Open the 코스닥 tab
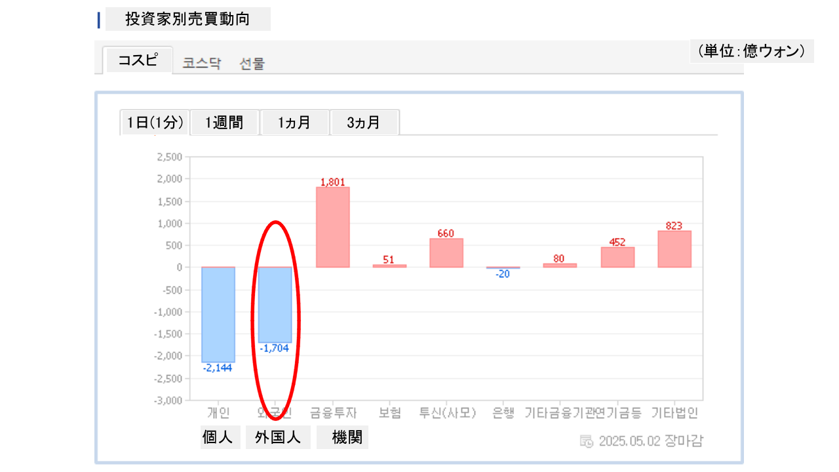Viewport: 839px width, 472px height. (x=202, y=64)
